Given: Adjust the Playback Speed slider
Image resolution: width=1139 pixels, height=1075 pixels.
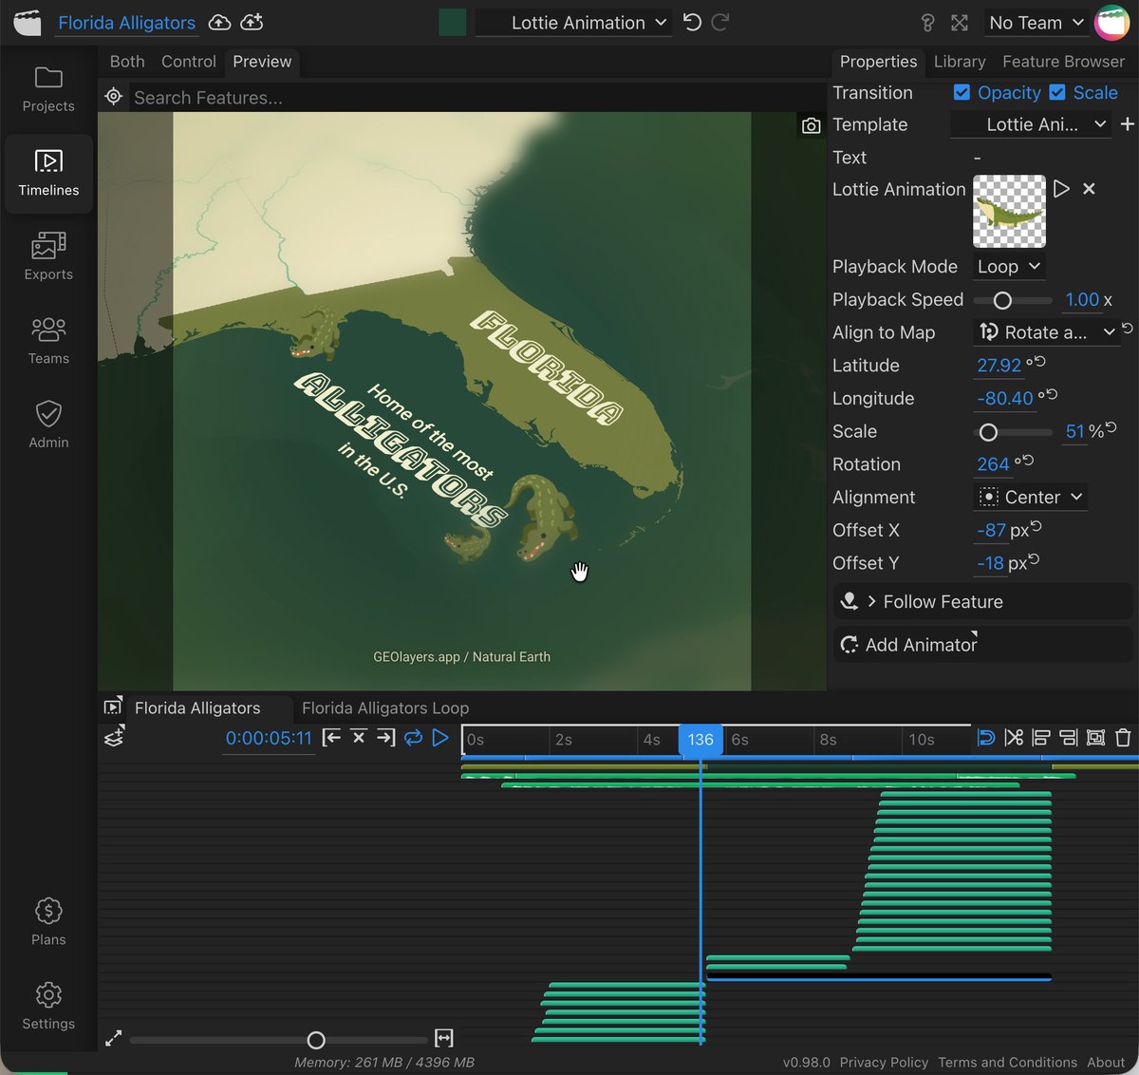Looking at the screenshot, I should click(x=1002, y=300).
